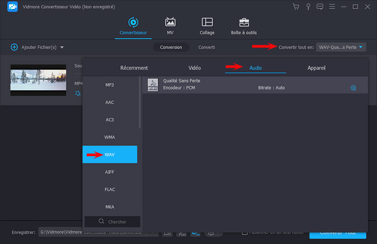Viewport: 377px width, 244px height.
Task: Open the hamburger menu icon
Action: (x=333, y=7)
